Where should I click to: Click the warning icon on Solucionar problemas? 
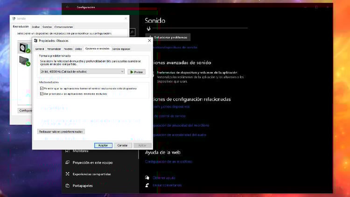tap(150, 37)
